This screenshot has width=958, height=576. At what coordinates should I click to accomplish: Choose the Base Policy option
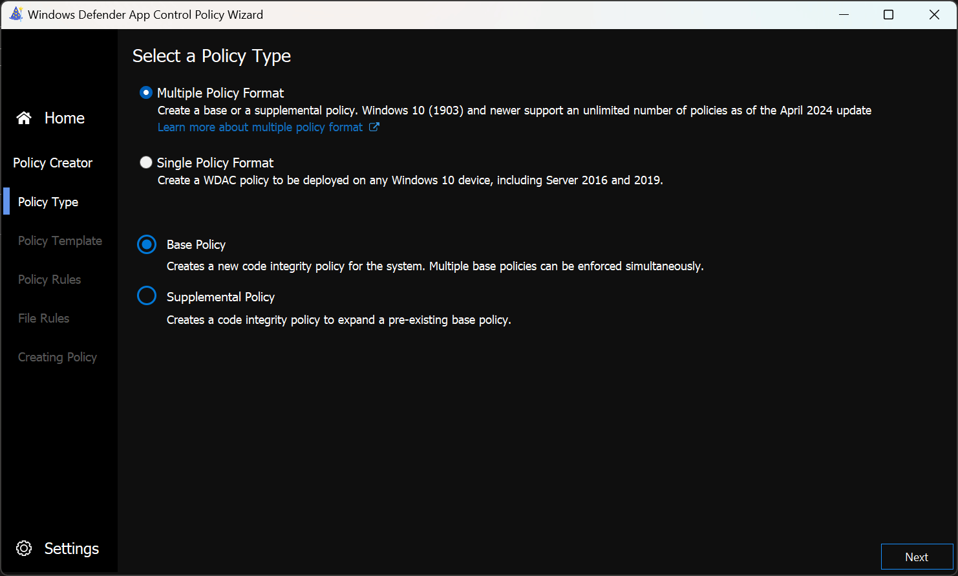point(147,244)
